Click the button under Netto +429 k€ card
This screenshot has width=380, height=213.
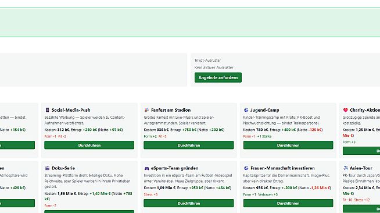click(x=17, y=203)
